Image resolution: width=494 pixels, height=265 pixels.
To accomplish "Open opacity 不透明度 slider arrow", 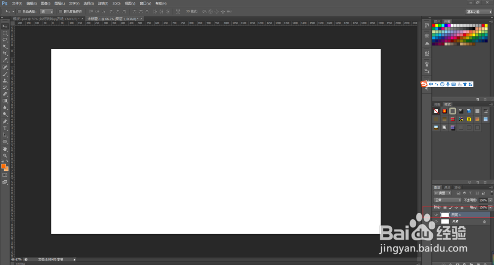I will (x=490, y=200).
